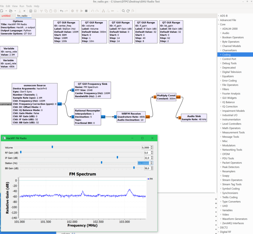Click the Execute flowgraph play icon
The width and height of the screenshot is (253, 234).
(x=82, y=11)
